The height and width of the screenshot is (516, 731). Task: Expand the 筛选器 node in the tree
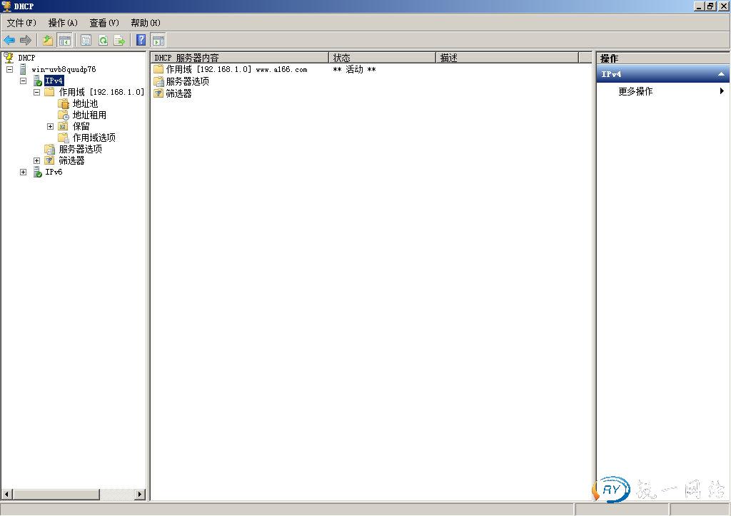coord(37,160)
